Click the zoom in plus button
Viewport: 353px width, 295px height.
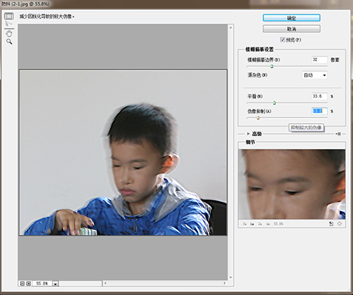tap(29, 284)
